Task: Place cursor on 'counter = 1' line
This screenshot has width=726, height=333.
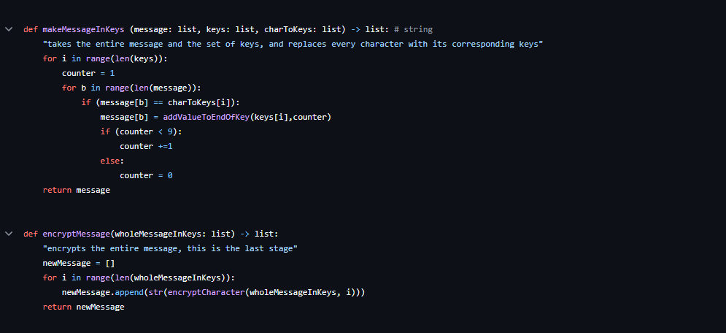Action: click(x=88, y=73)
